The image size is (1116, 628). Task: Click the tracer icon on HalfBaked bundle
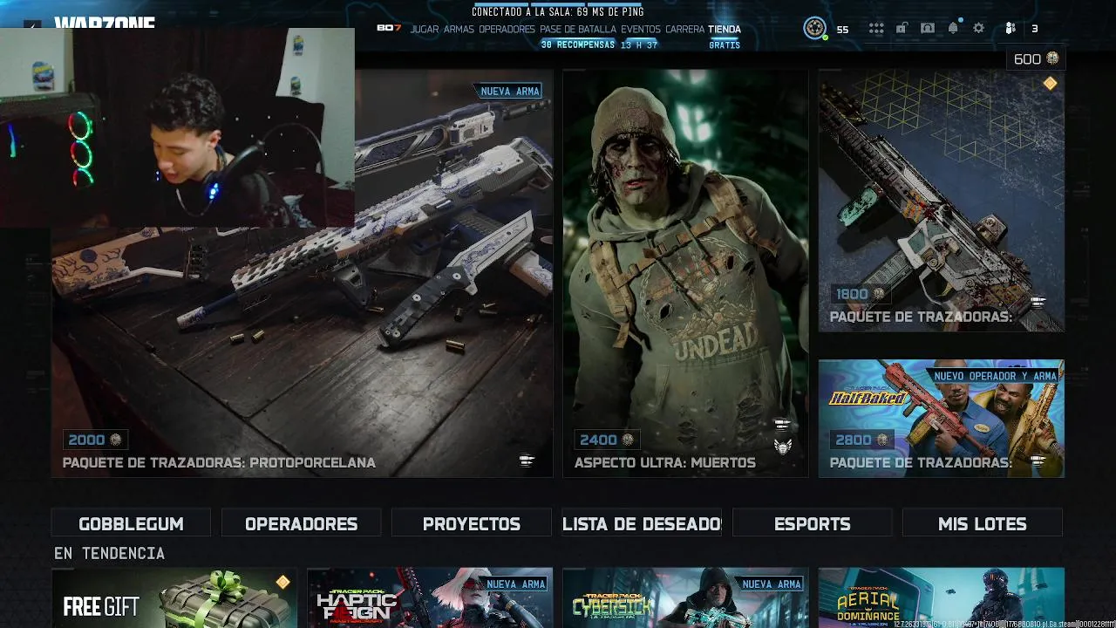click(1038, 461)
